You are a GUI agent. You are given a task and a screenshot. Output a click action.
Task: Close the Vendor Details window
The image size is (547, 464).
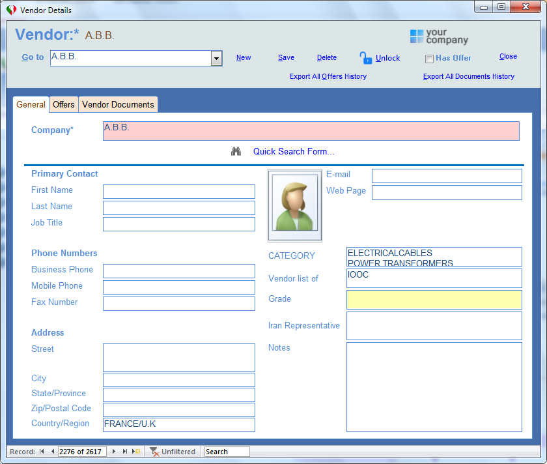click(526, 7)
